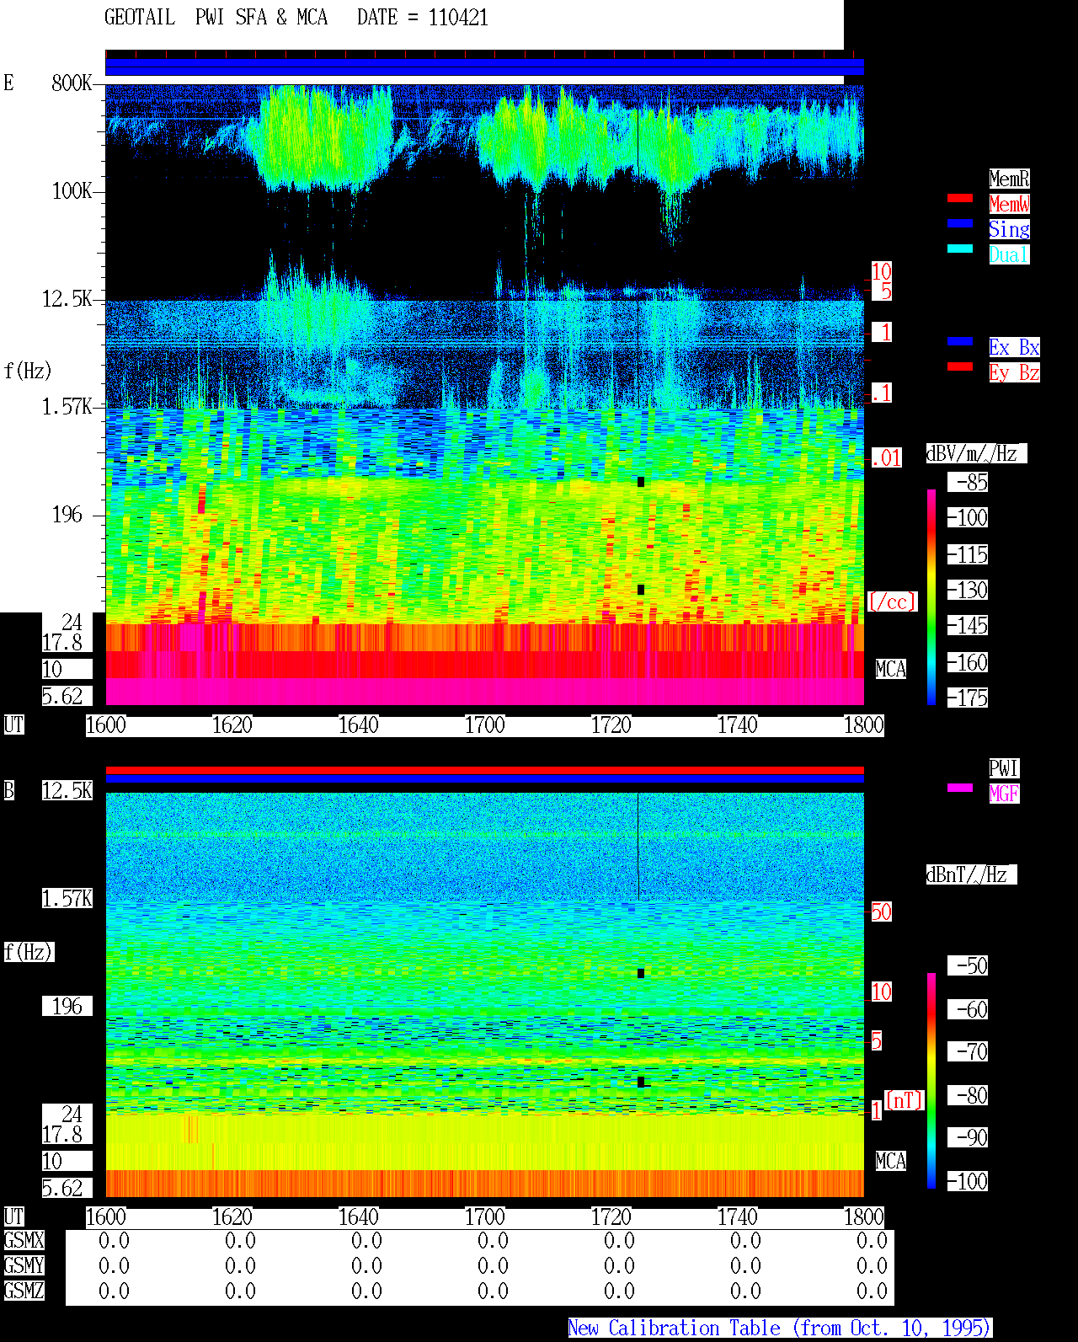
Task: Click the 800K frequency label on E axis
Action: pos(72,83)
